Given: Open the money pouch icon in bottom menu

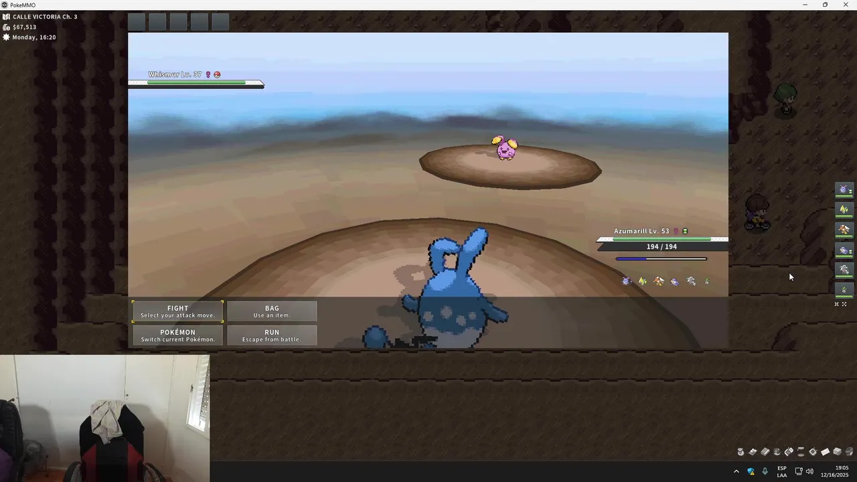Looking at the screenshot, I should pos(741,452).
